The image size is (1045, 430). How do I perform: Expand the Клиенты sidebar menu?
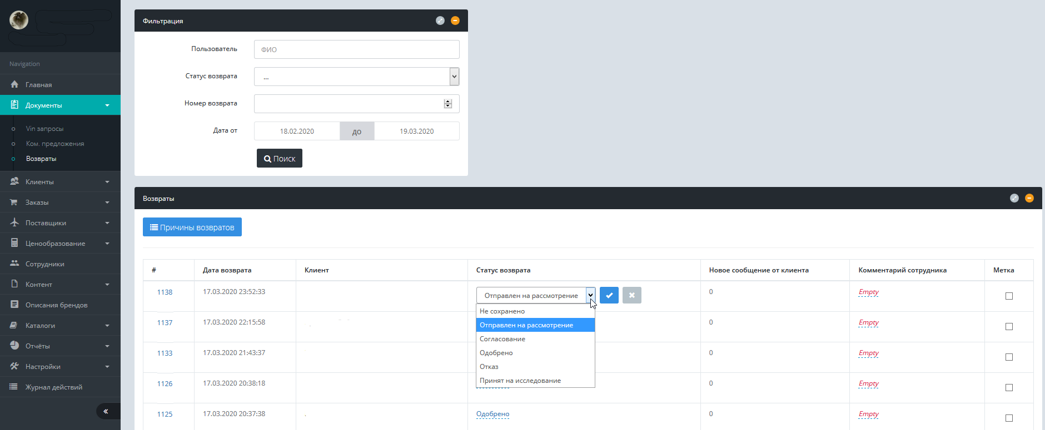[60, 181]
